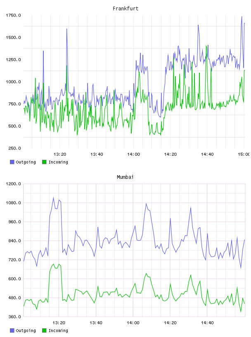The width and height of the screenshot is (251, 337).
Task: Click the 15:00 time label under Frankfurt chart
Action: [244, 154]
